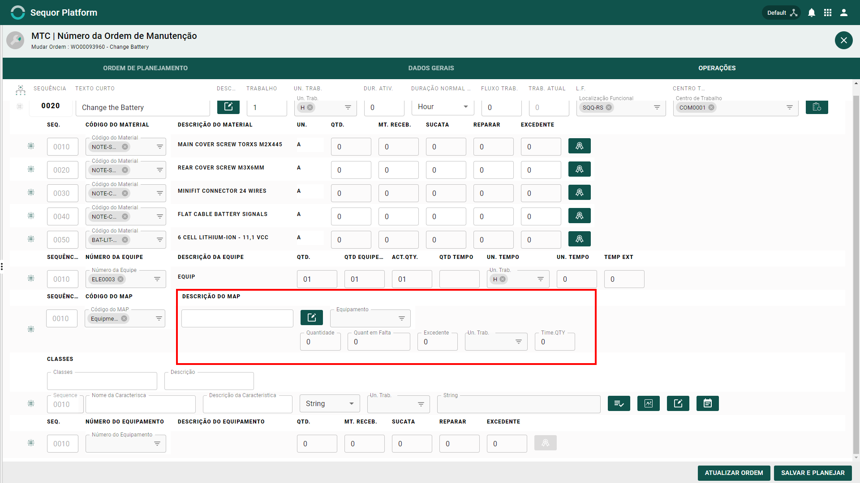860x483 pixels.
Task: Click the Change the Battery short text field
Action: (x=142, y=107)
